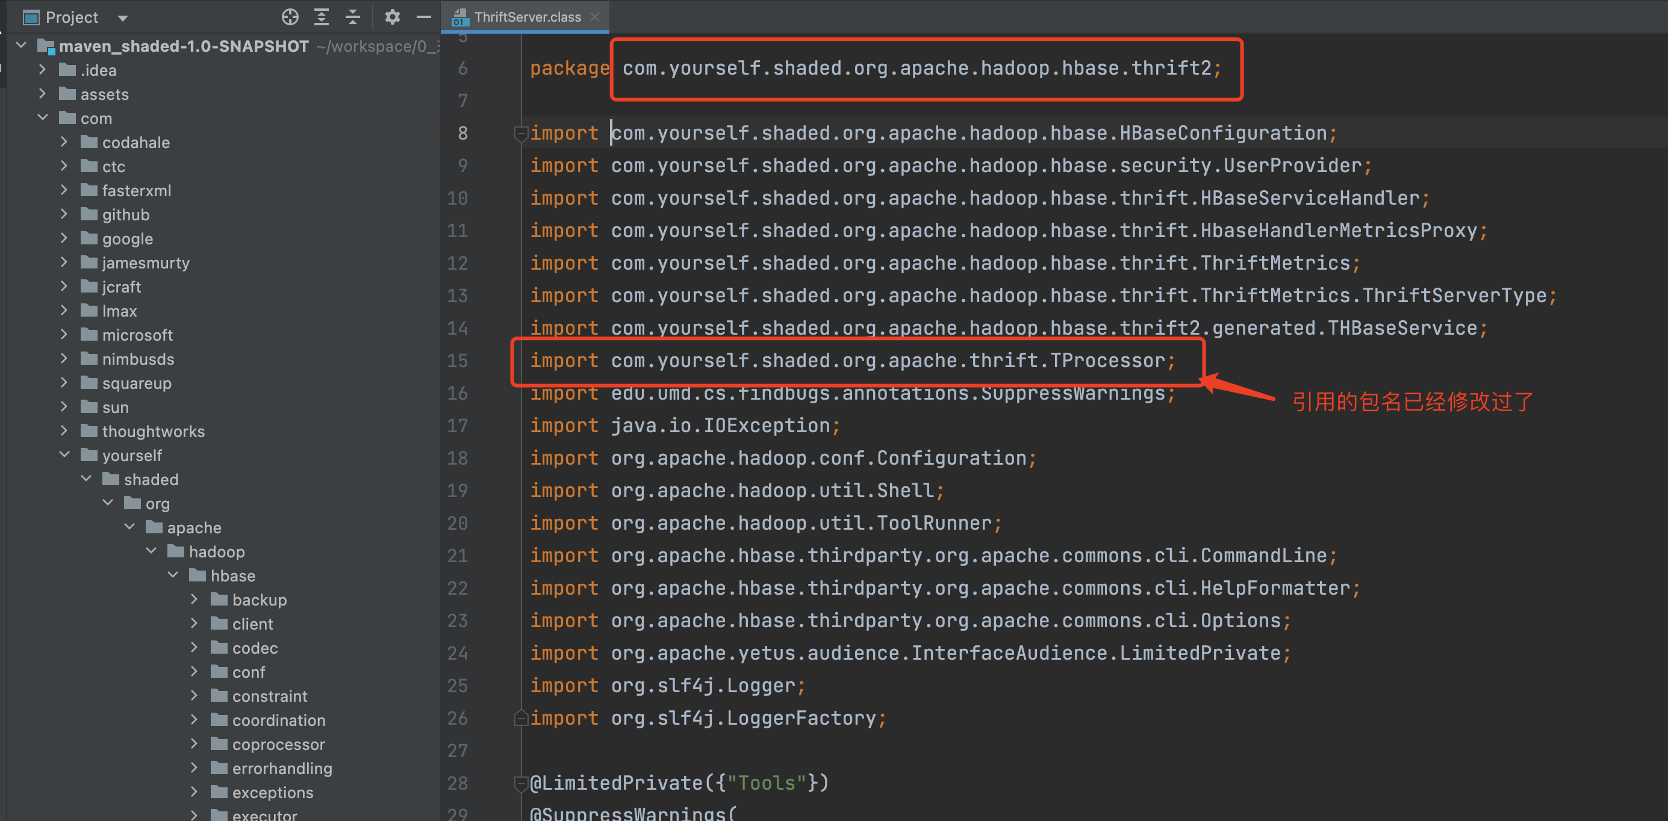
Task: Select the maven_shaded-1.0-SNAPSHOT project root
Action: click(183, 46)
